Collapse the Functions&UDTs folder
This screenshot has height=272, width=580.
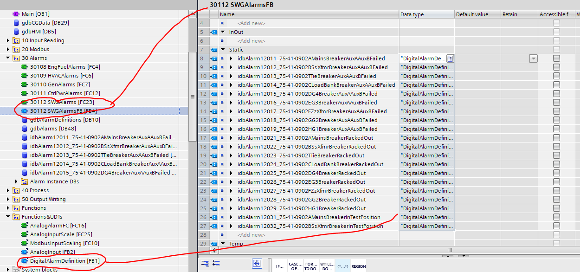pos(8,217)
